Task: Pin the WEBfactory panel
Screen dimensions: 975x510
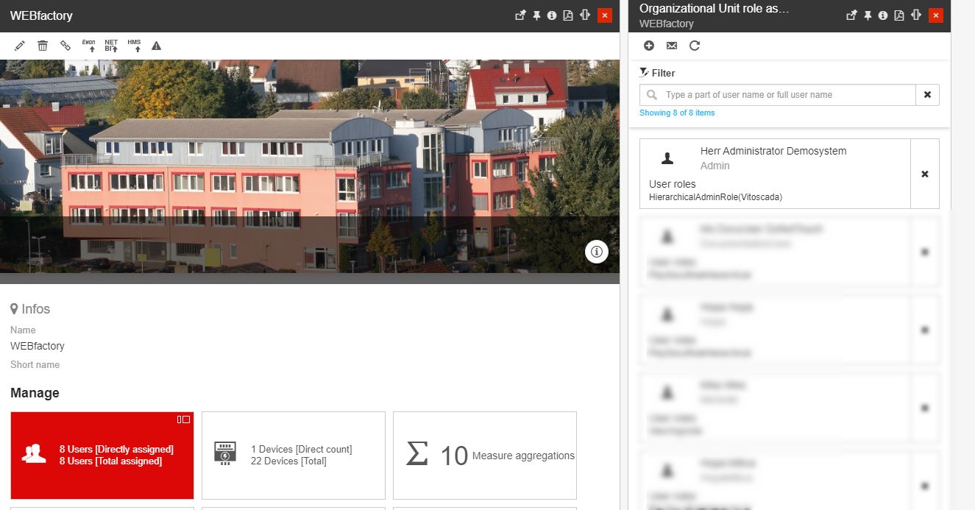Action: click(x=537, y=15)
